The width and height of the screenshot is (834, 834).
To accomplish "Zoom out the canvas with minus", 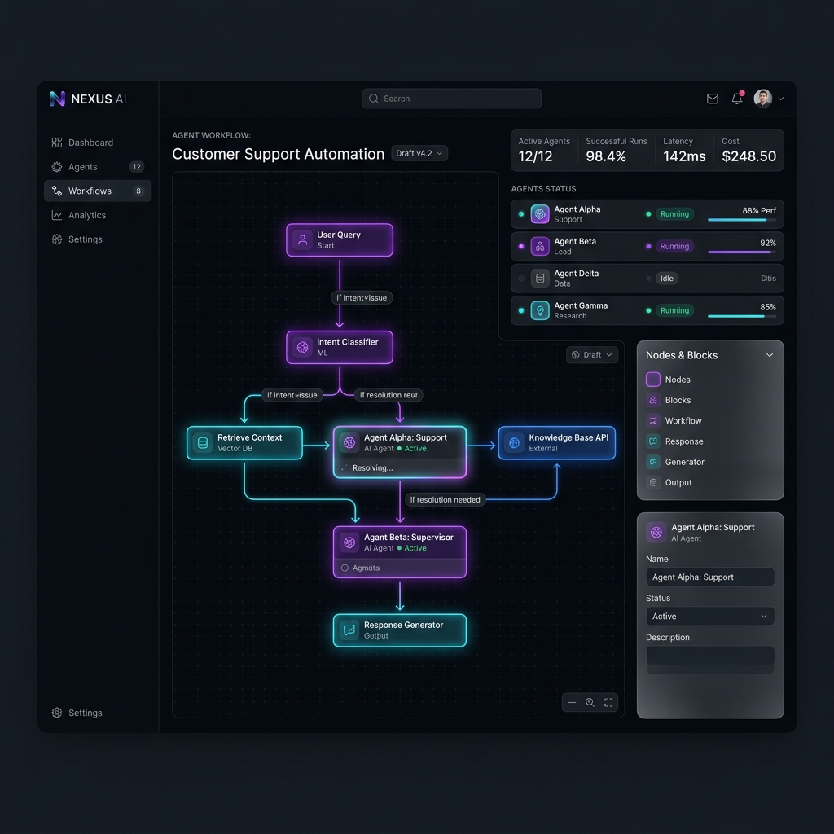I will click(572, 703).
